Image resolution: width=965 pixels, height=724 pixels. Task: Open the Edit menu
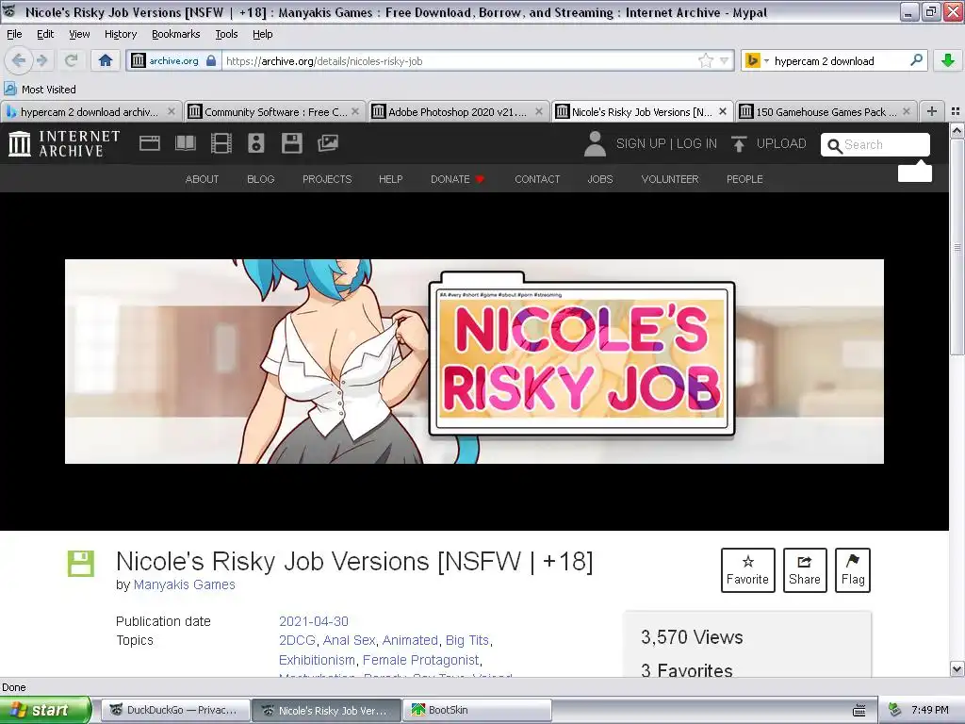click(45, 35)
